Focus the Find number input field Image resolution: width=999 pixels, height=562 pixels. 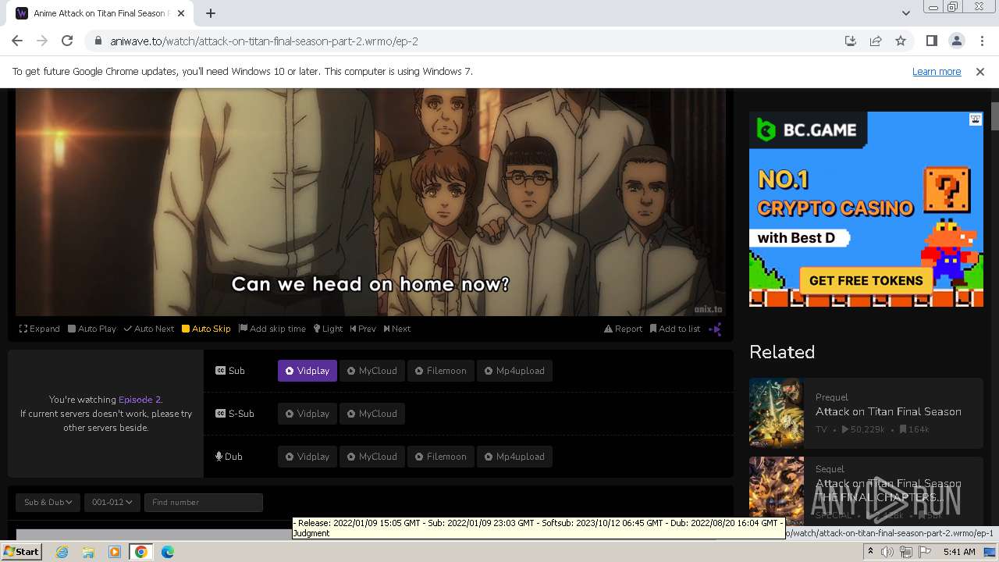[x=204, y=503]
